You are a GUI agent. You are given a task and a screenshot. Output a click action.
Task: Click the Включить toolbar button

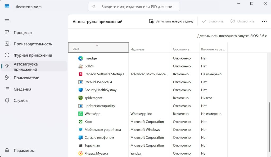point(213,21)
